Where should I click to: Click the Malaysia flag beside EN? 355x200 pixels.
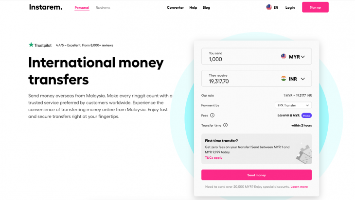[269, 7]
